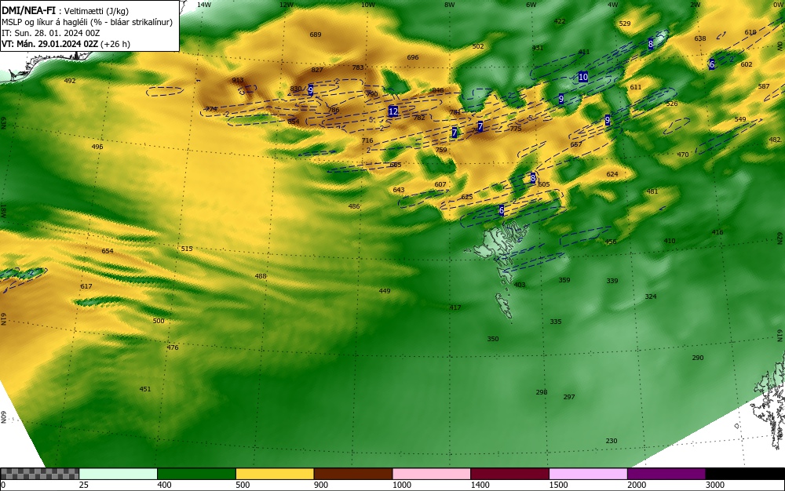
Task: Select the yellow 500–900 legend swatch
Action: pyautogui.click(x=275, y=474)
